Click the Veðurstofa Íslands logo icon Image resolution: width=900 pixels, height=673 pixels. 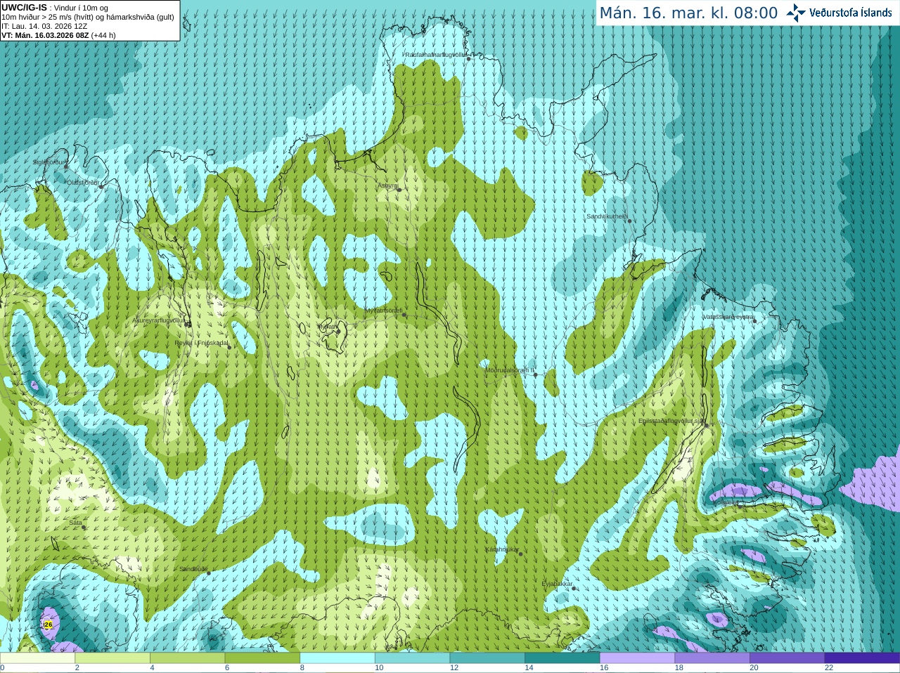[796, 13]
